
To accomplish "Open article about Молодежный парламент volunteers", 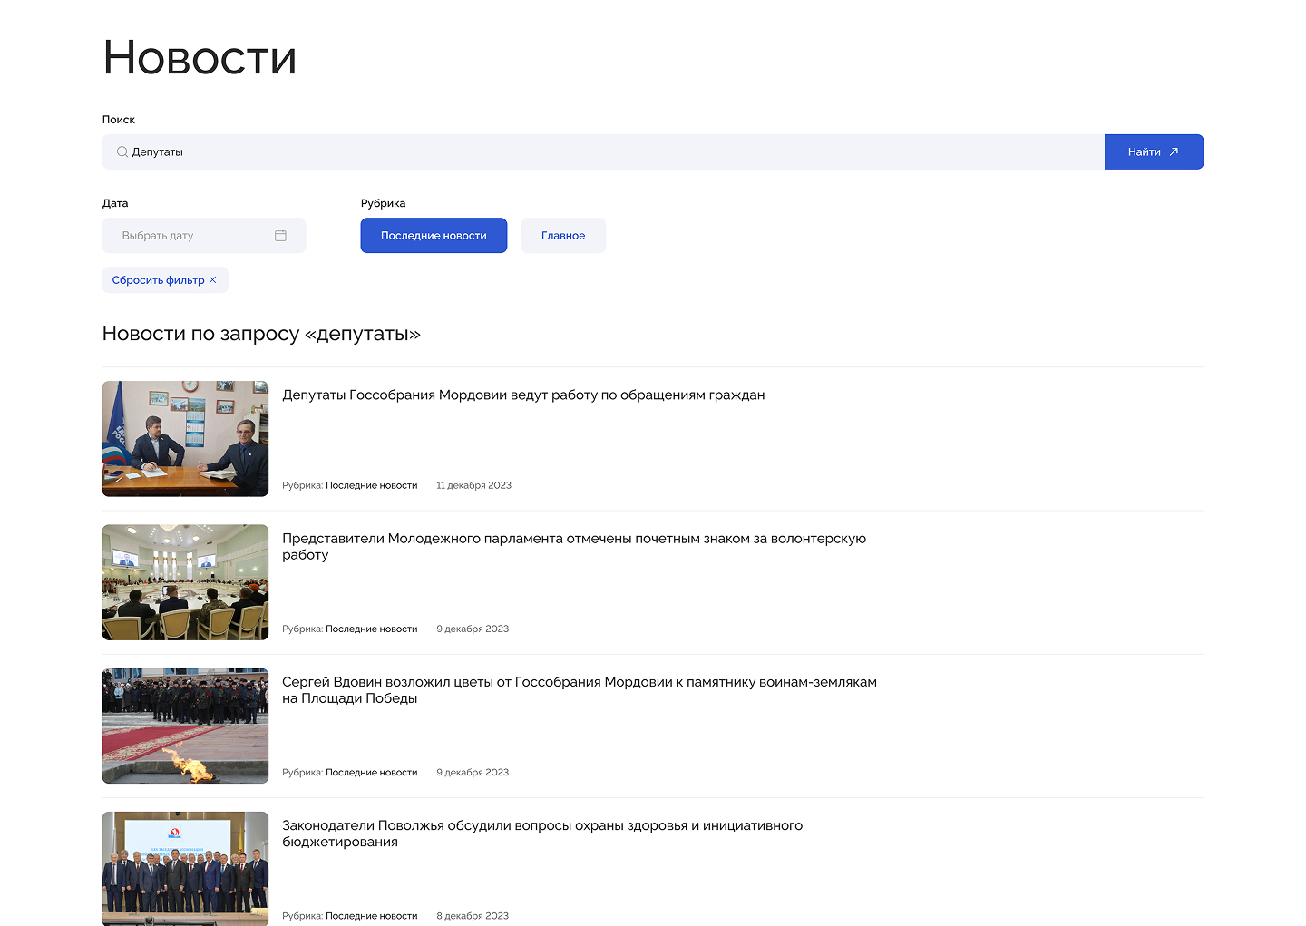I will 574,546.
